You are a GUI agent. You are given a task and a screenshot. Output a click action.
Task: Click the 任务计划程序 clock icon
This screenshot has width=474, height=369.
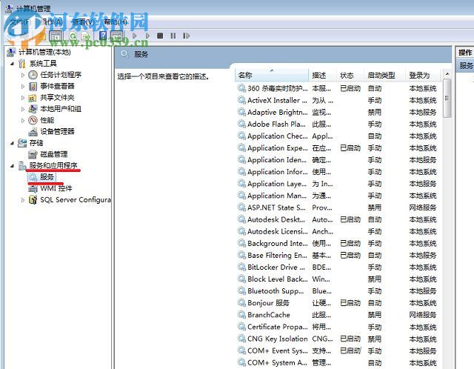[x=33, y=75]
